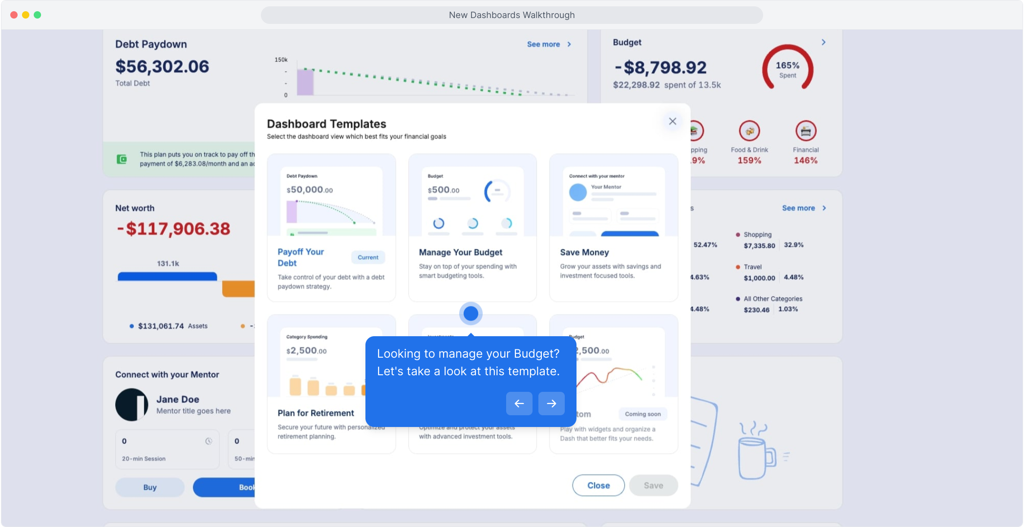
Task: Click the Coming soon badge
Action: click(642, 414)
